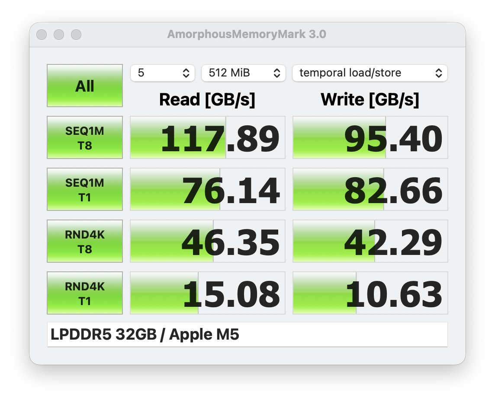Open the test count dropdown showing 5

(x=163, y=73)
